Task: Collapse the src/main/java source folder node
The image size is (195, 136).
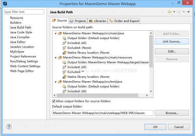Action: 56,34
